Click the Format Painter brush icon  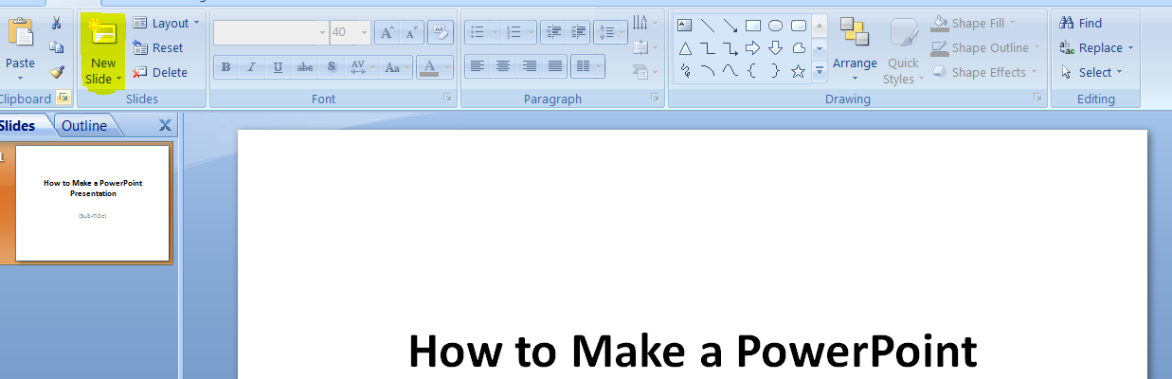tap(57, 72)
